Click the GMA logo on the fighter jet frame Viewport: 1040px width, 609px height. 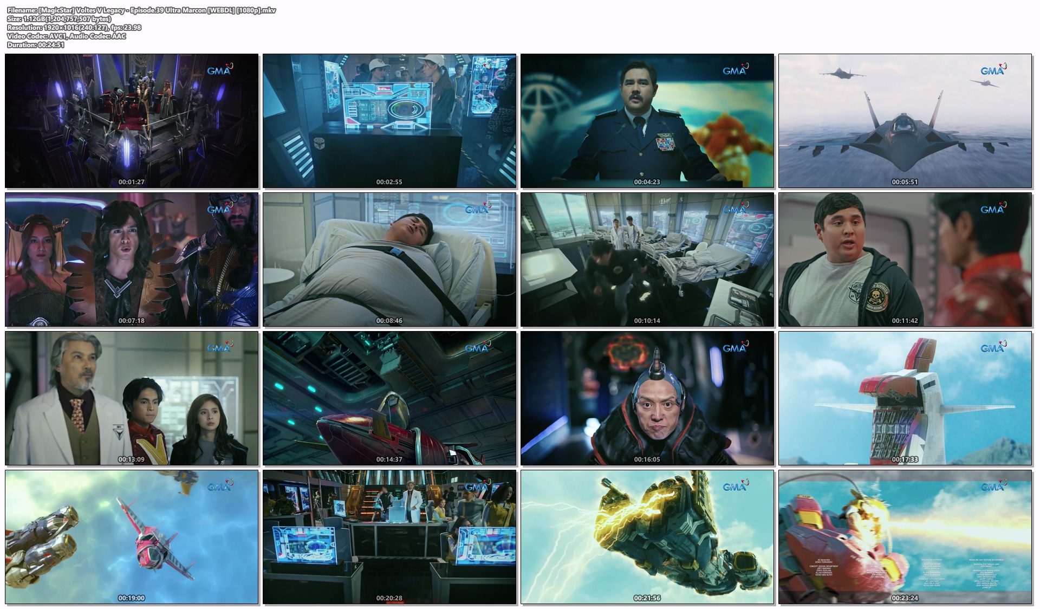pyautogui.click(x=993, y=70)
